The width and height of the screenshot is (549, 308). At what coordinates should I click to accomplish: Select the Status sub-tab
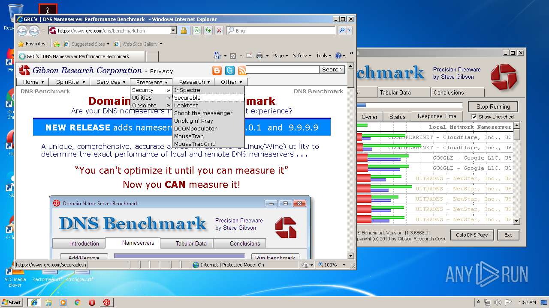(397, 117)
